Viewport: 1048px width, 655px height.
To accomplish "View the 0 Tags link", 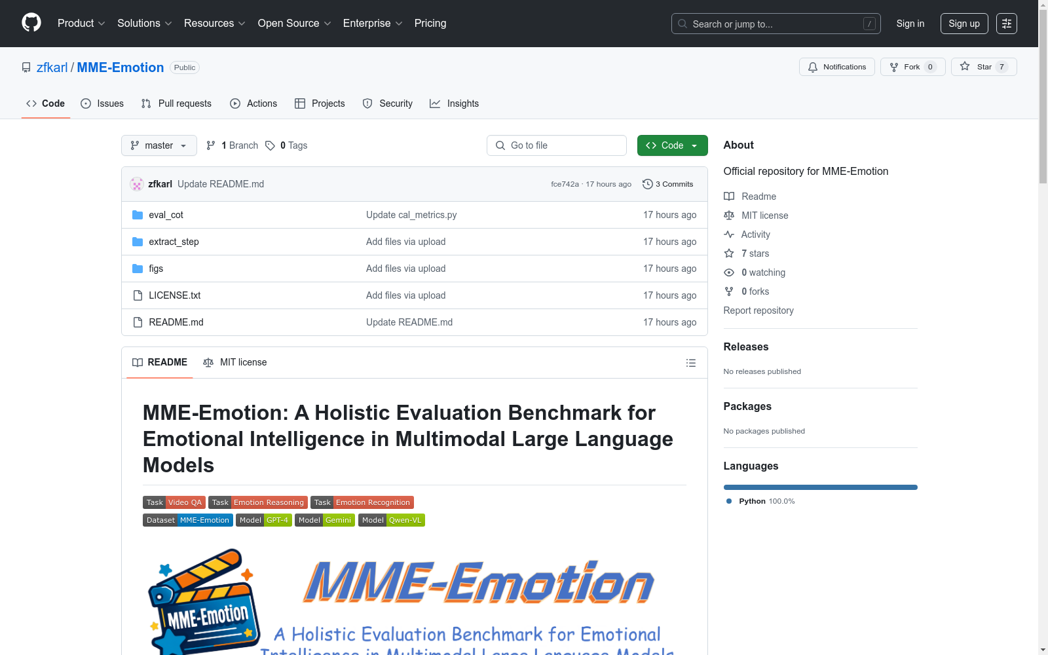I will pyautogui.click(x=286, y=145).
